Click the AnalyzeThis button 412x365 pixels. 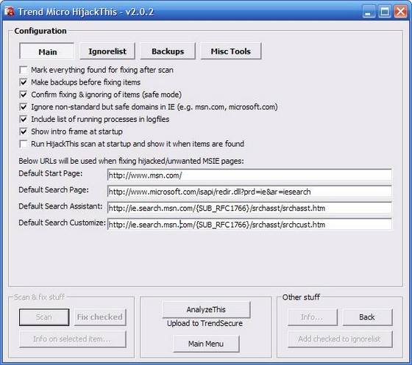click(206, 310)
